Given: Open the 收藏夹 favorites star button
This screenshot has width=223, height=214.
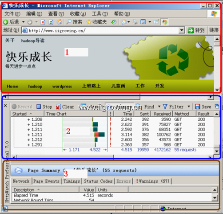Looking at the screenshot, I should click(96, 22).
